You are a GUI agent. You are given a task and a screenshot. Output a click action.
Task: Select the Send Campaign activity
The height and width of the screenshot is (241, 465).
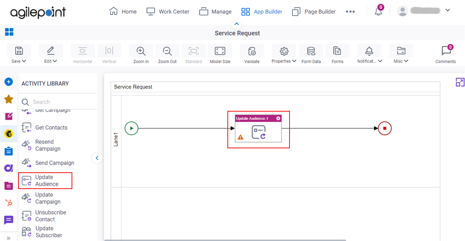point(48,163)
